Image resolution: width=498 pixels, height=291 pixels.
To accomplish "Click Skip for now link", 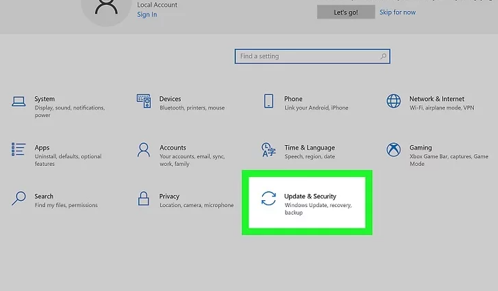I will pyautogui.click(x=398, y=12).
